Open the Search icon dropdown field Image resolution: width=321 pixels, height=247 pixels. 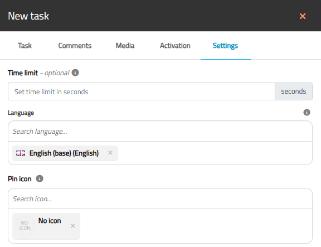[x=160, y=198]
